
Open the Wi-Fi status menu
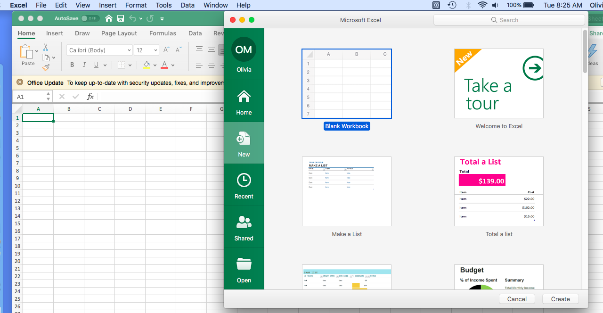(x=482, y=5)
